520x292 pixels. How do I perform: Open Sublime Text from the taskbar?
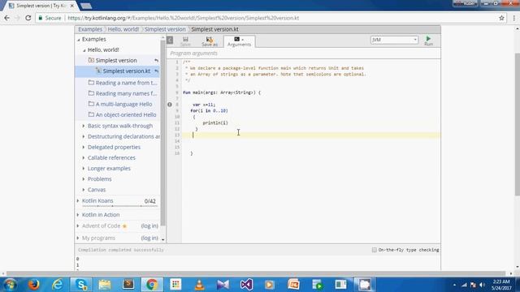tap(128, 285)
